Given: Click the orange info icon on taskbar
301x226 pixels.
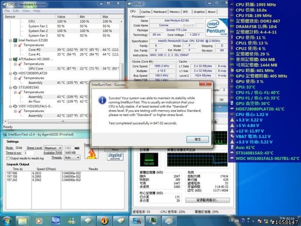Looking at the screenshot, I should (x=104, y=221).
